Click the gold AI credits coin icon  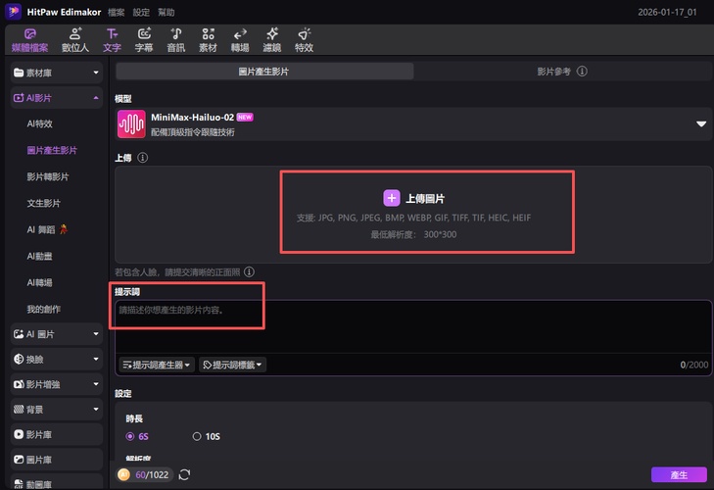coord(123,475)
